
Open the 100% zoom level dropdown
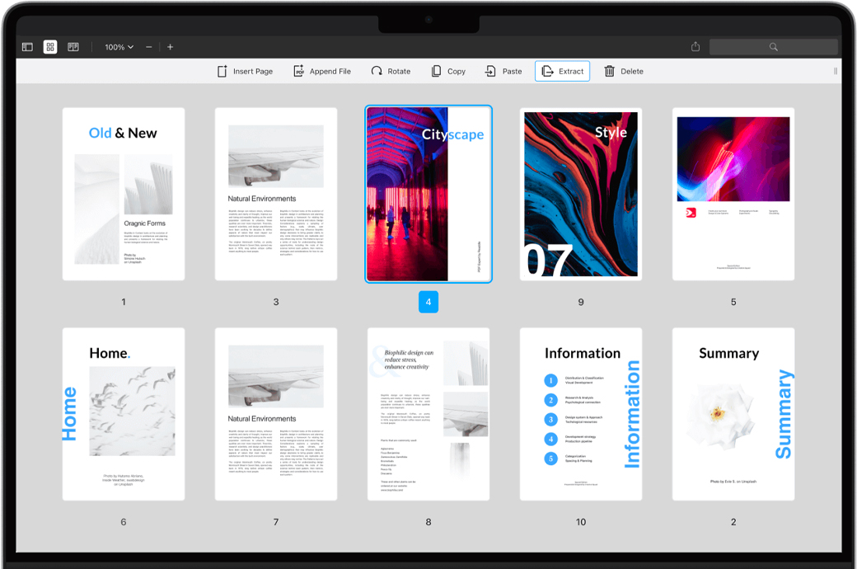click(x=119, y=47)
